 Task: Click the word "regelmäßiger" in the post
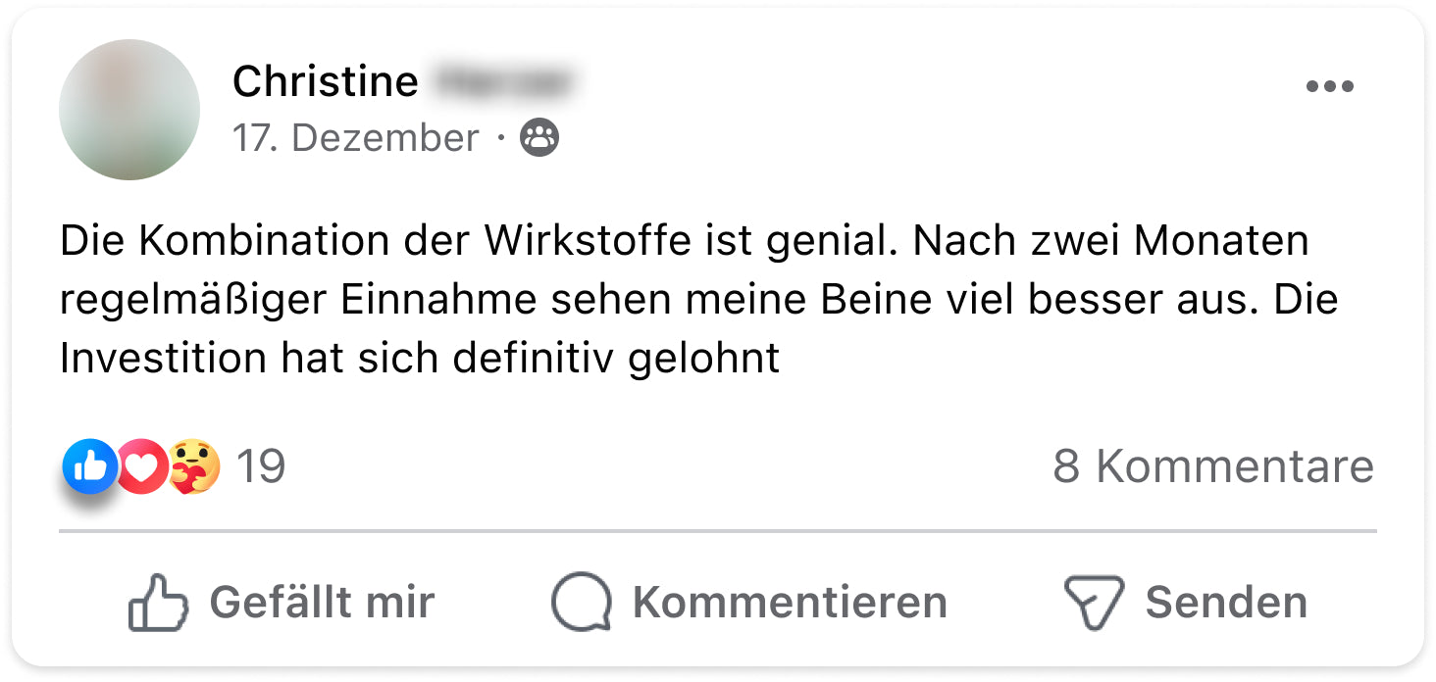193,300
